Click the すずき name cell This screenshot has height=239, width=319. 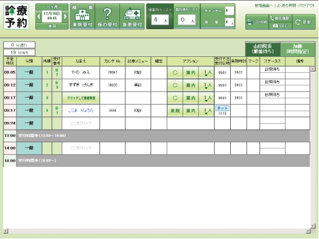click(x=81, y=85)
